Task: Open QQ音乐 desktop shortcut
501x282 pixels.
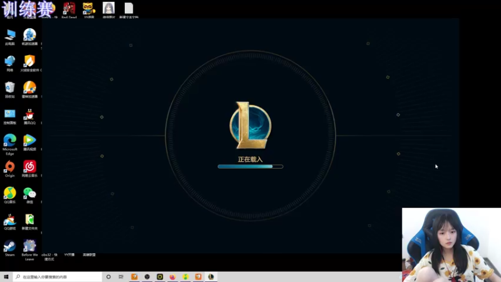Action: point(10,194)
